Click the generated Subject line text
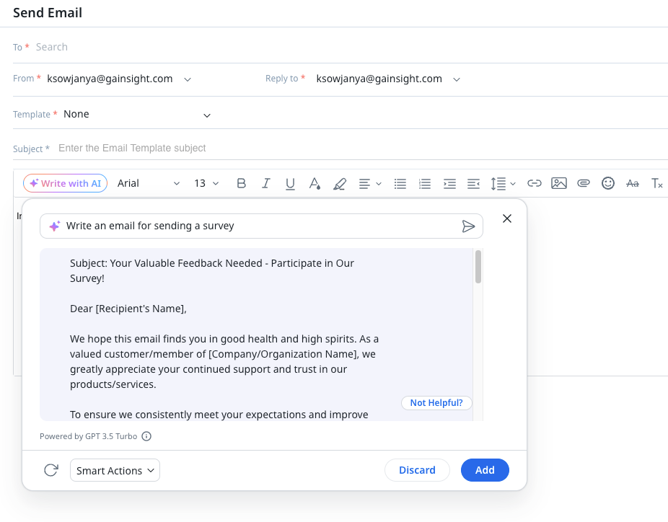 click(x=212, y=271)
